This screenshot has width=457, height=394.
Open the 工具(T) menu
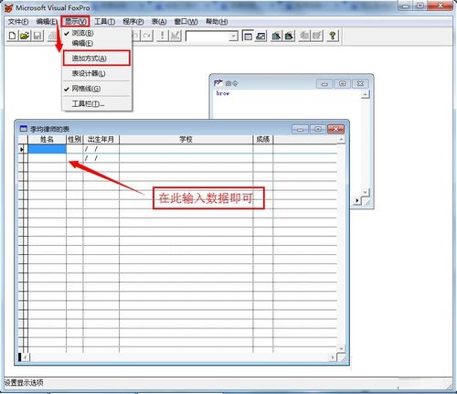point(104,22)
